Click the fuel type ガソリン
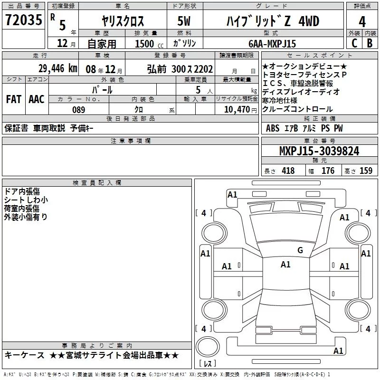The image size is (380, 380). pyautogui.click(x=184, y=43)
